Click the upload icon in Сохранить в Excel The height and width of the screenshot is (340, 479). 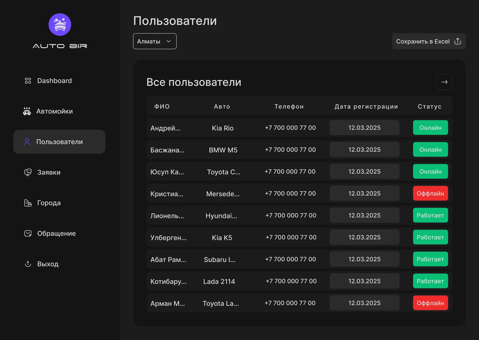[458, 41]
